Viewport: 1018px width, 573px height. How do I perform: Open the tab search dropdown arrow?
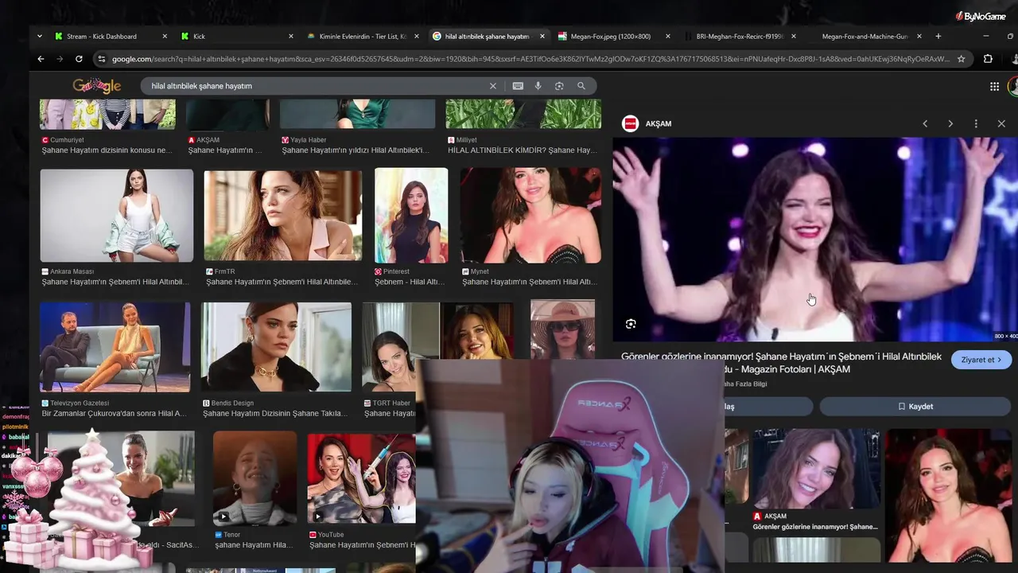click(x=39, y=36)
